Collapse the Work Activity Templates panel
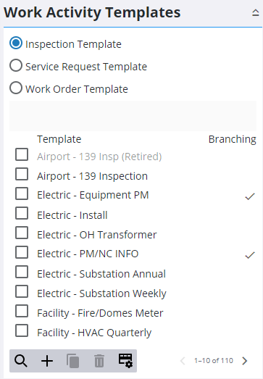 (x=256, y=12)
